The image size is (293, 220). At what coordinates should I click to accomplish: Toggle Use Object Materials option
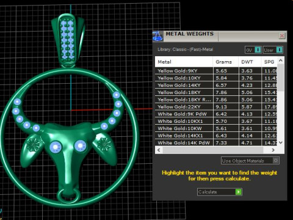point(250,161)
